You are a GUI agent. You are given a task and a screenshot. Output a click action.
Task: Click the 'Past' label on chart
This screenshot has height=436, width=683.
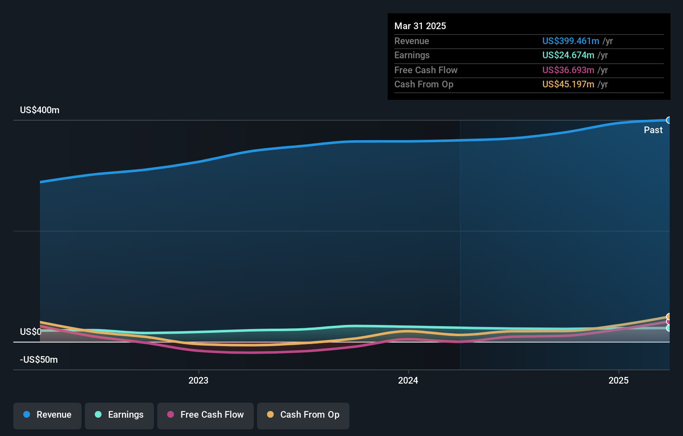[x=653, y=130]
